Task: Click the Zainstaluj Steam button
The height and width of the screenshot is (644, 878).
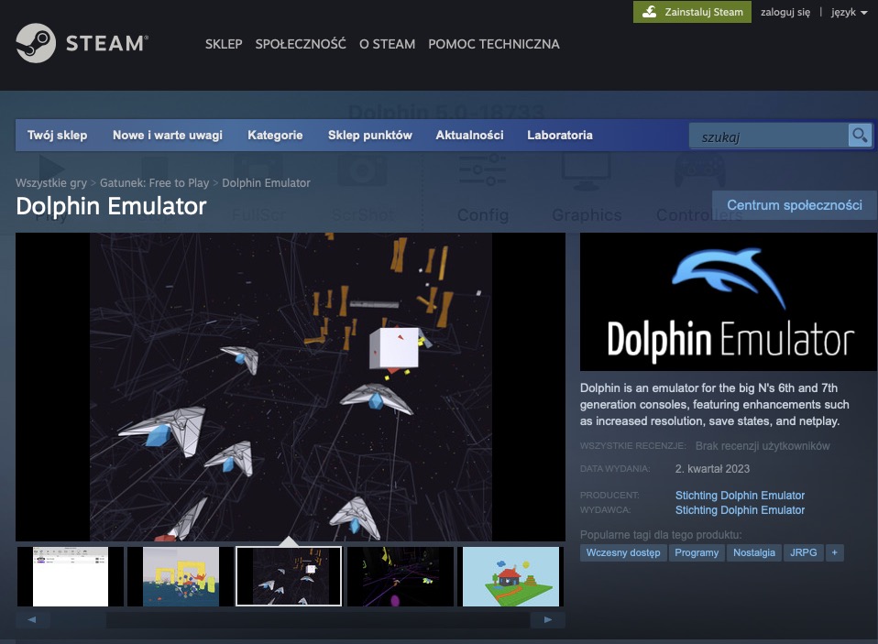Action: point(692,12)
